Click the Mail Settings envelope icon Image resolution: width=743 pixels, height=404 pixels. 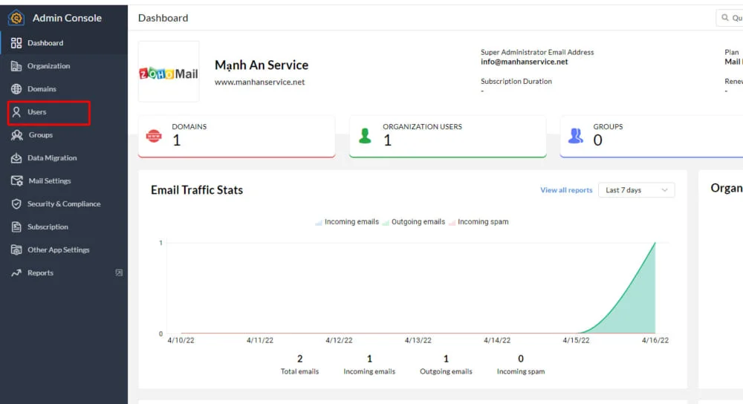(16, 181)
